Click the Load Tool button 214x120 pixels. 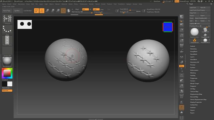(194, 7)
